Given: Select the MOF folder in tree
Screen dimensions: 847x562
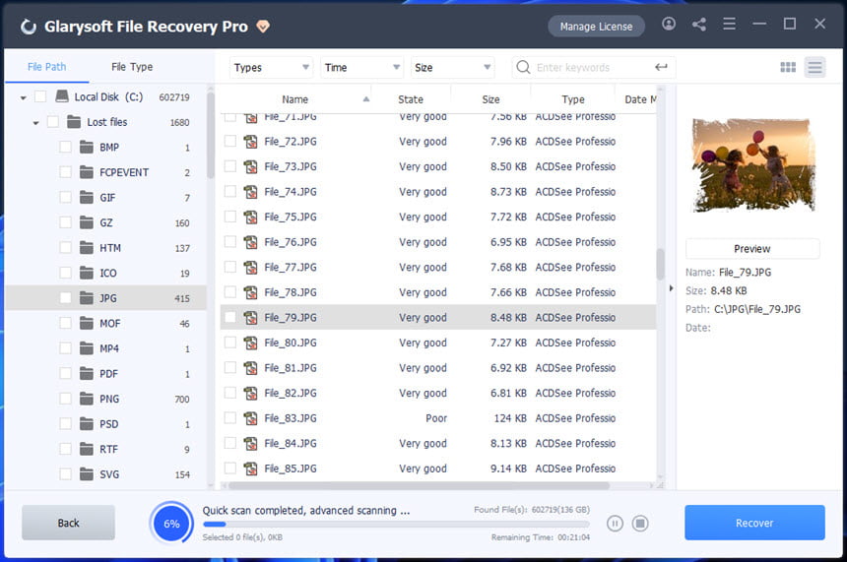Looking at the screenshot, I should [x=106, y=324].
